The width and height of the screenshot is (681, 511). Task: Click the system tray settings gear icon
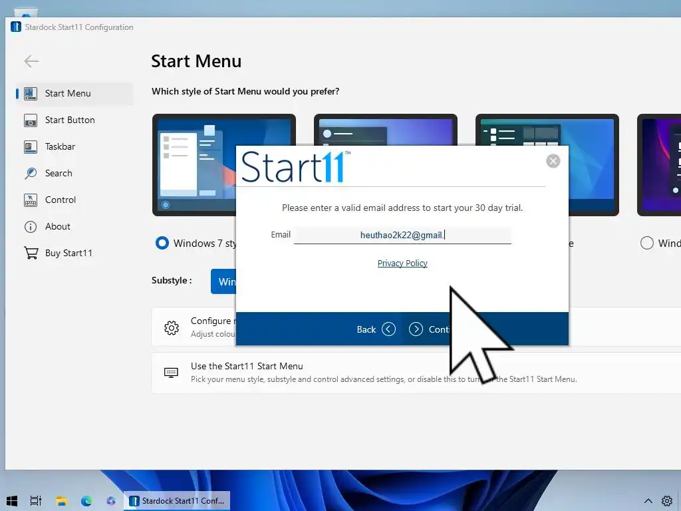[x=667, y=501]
